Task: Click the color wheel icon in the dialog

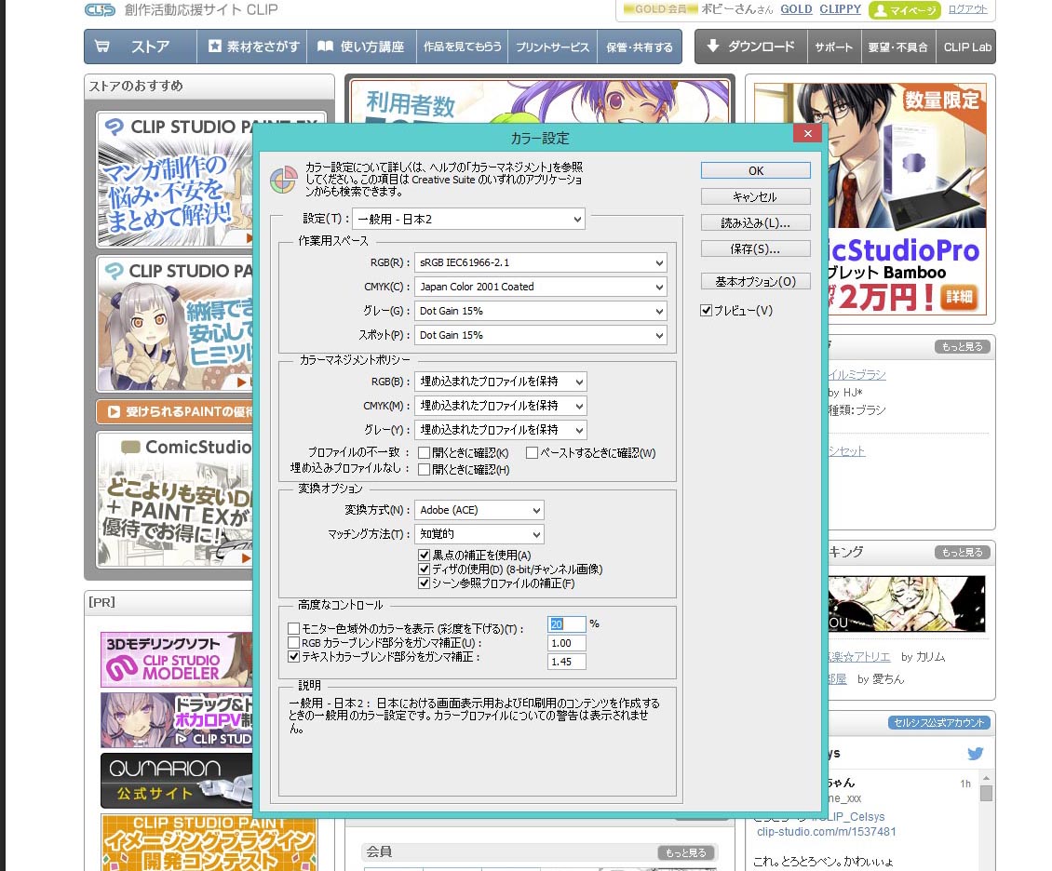Action: tap(283, 180)
